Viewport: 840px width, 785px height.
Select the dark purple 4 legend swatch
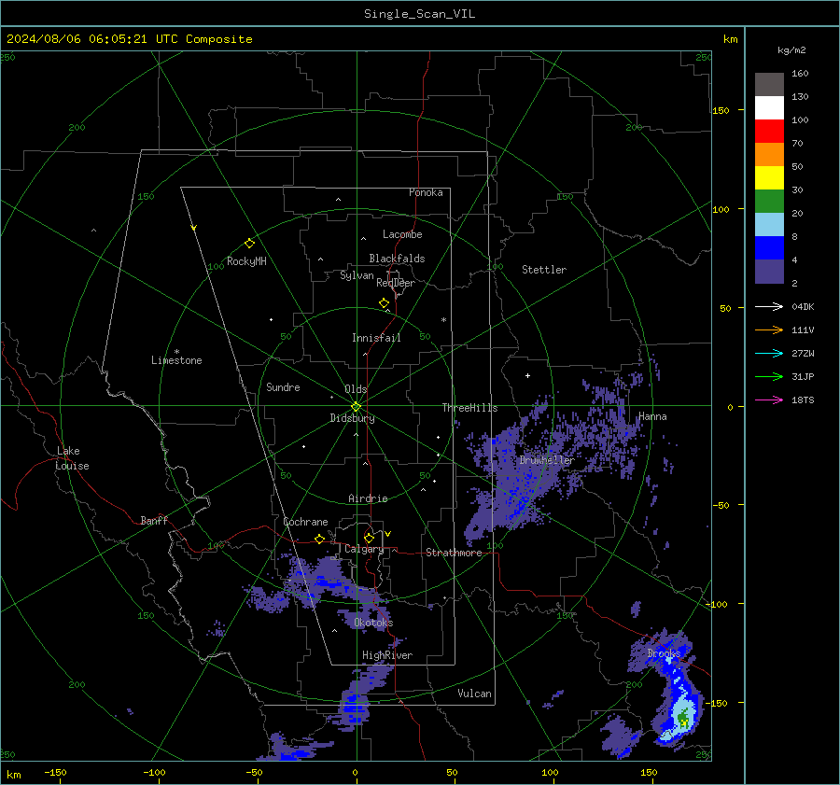[x=769, y=271]
